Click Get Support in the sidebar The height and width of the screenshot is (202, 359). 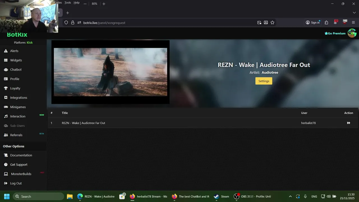click(x=19, y=164)
